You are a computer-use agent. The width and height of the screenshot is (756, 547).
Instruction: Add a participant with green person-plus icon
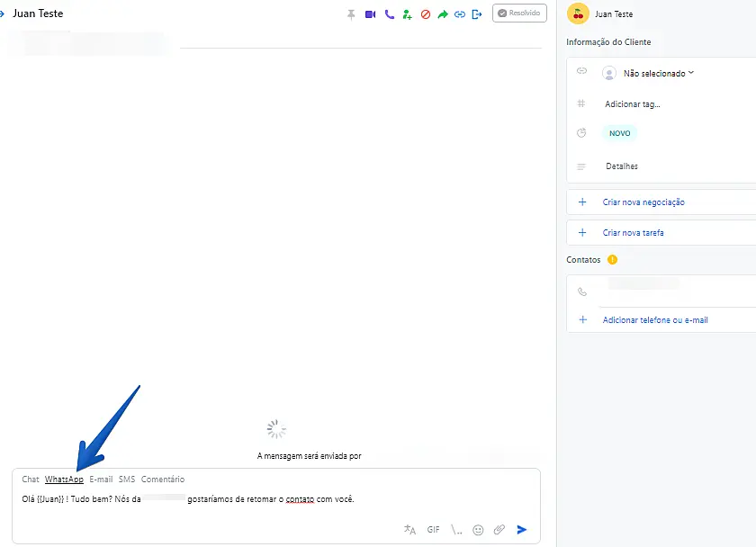click(408, 14)
